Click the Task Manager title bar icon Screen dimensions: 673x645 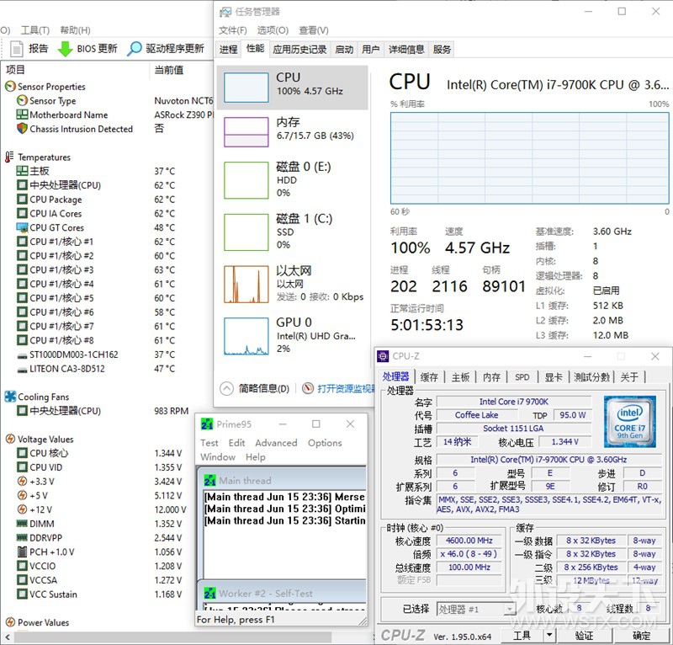click(x=225, y=12)
